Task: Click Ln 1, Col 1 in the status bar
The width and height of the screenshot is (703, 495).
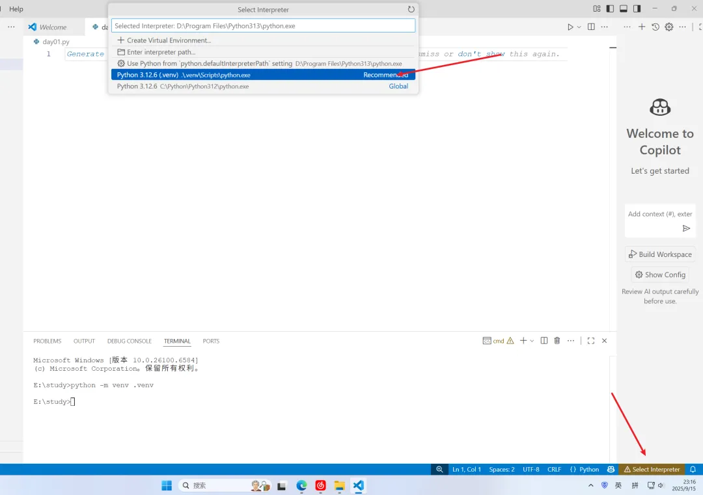Action: click(x=466, y=470)
